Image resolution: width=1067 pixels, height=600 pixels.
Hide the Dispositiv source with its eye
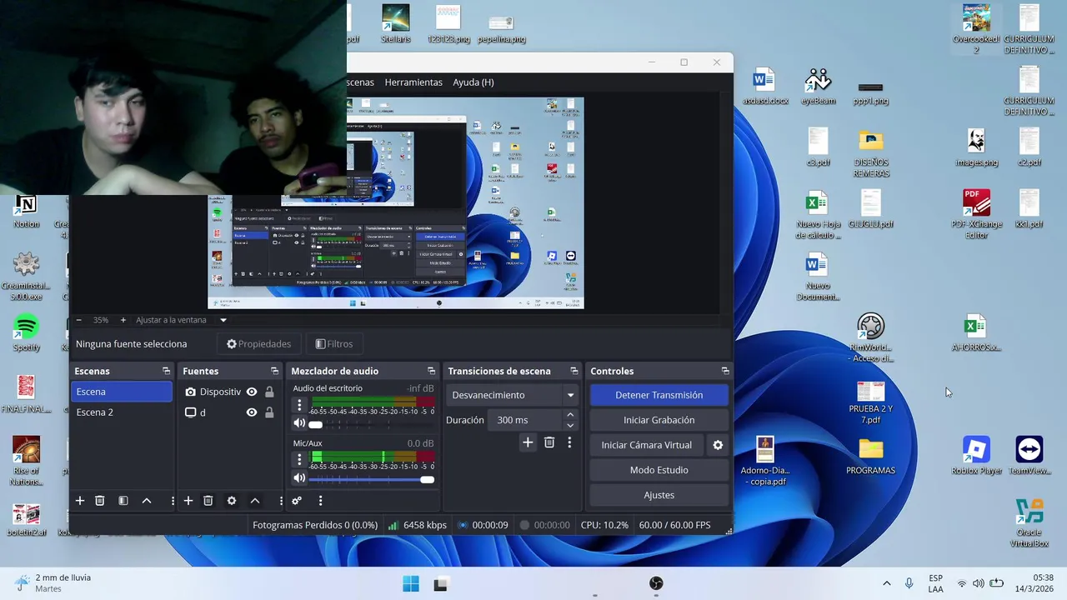(x=252, y=392)
